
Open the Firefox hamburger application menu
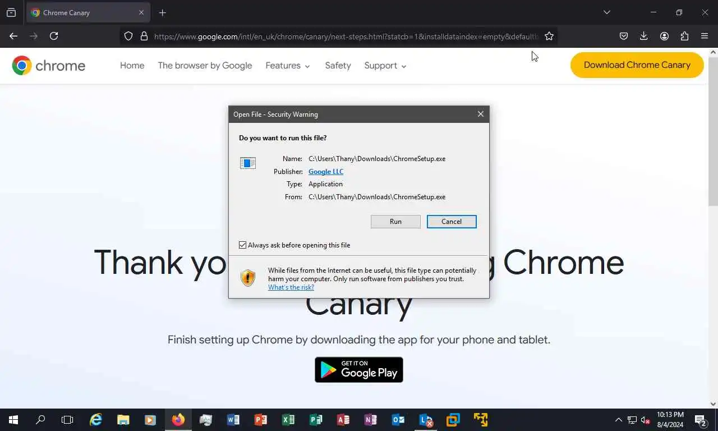tap(705, 36)
